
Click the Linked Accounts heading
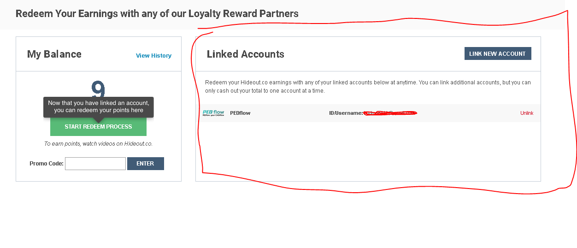click(246, 54)
